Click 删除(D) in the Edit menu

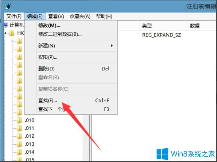tap(46, 69)
